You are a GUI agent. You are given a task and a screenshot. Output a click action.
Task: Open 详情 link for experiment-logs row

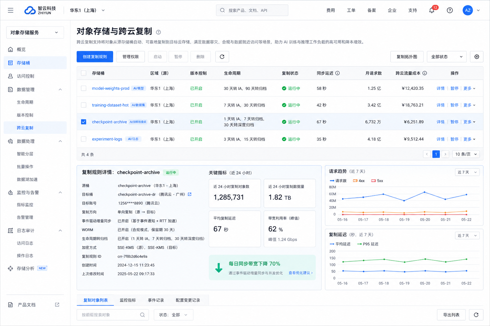pyautogui.click(x=441, y=139)
